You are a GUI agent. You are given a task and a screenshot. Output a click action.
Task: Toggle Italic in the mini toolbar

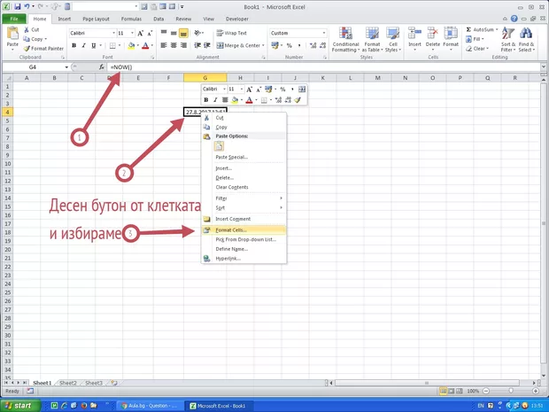point(215,100)
